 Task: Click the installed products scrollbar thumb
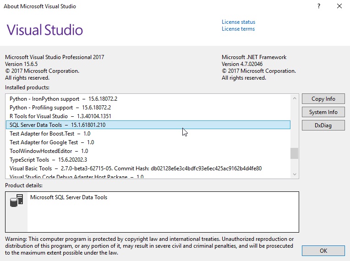[x=295, y=153]
